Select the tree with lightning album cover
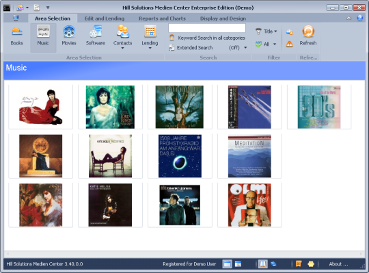369x273 pixels. 179,107
